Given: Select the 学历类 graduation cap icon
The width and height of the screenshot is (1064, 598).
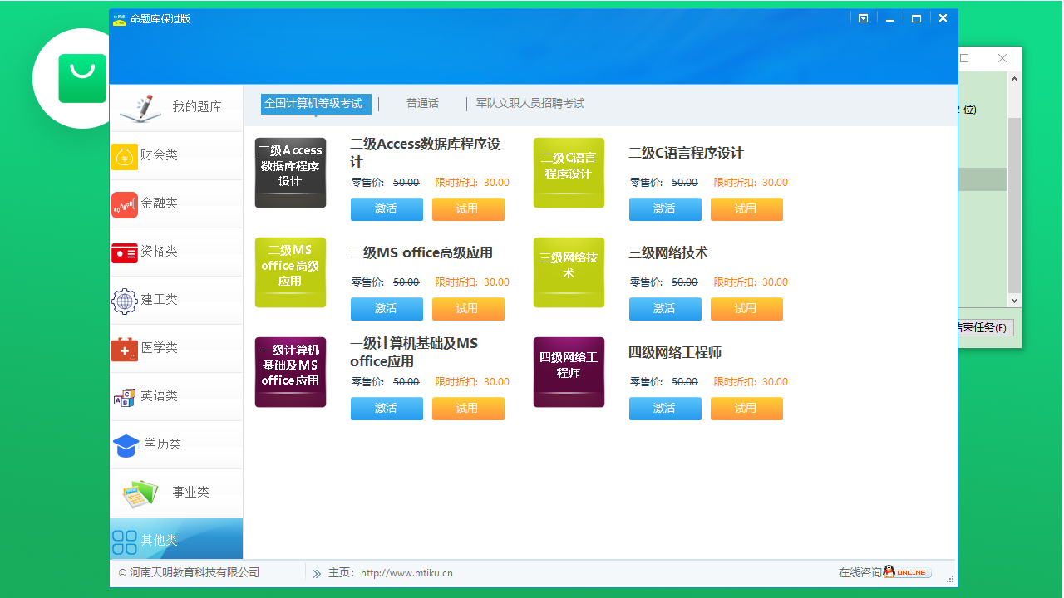Looking at the screenshot, I should (x=125, y=445).
